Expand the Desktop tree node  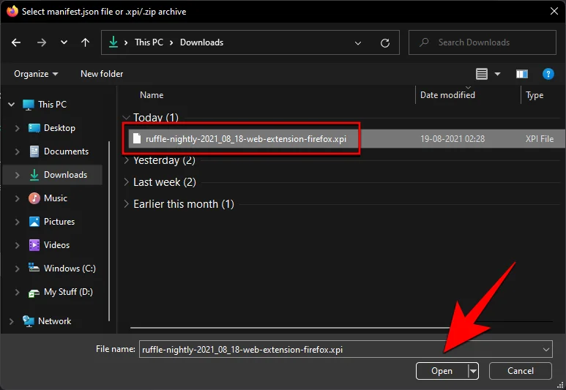point(17,128)
